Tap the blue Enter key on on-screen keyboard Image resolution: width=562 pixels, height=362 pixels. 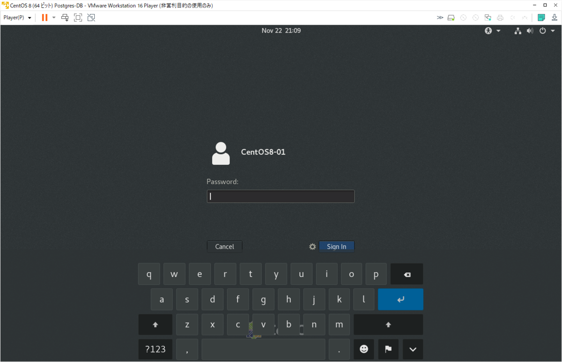pyautogui.click(x=400, y=299)
